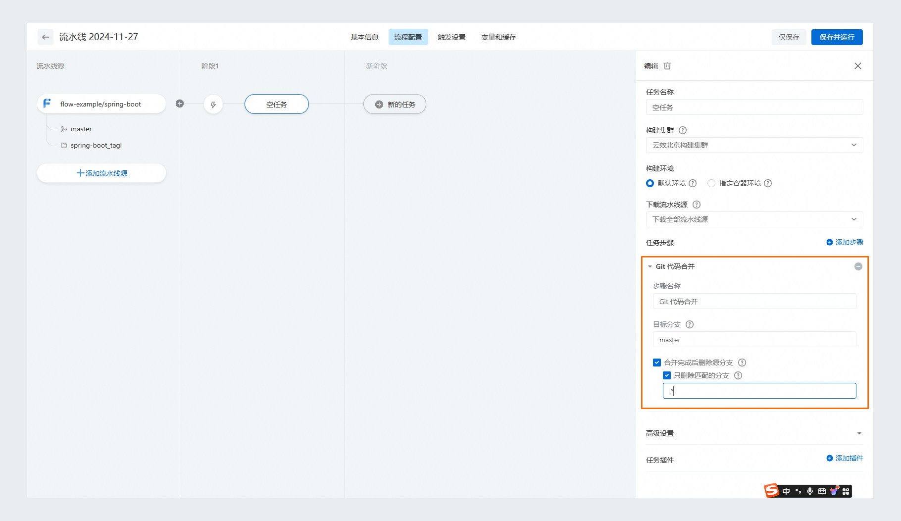901x521 pixels.
Task: Select the 默认环境 radio button
Action: (650, 183)
